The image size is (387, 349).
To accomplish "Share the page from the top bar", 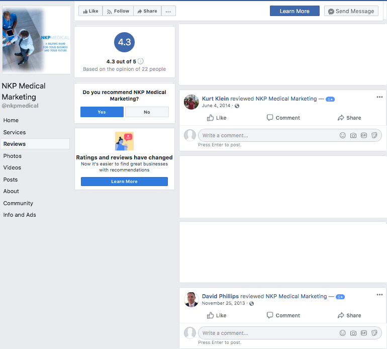I will (147, 11).
